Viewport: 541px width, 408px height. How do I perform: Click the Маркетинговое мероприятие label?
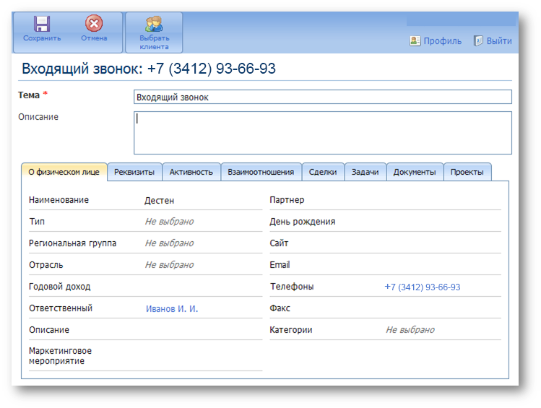pos(61,356)
